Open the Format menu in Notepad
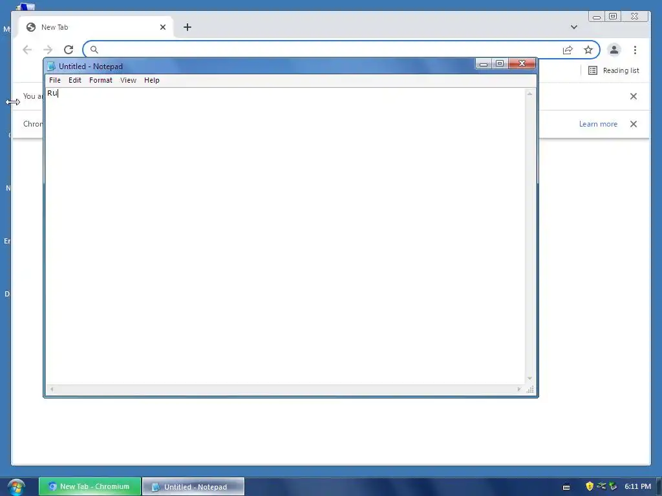 click(100, 80)
